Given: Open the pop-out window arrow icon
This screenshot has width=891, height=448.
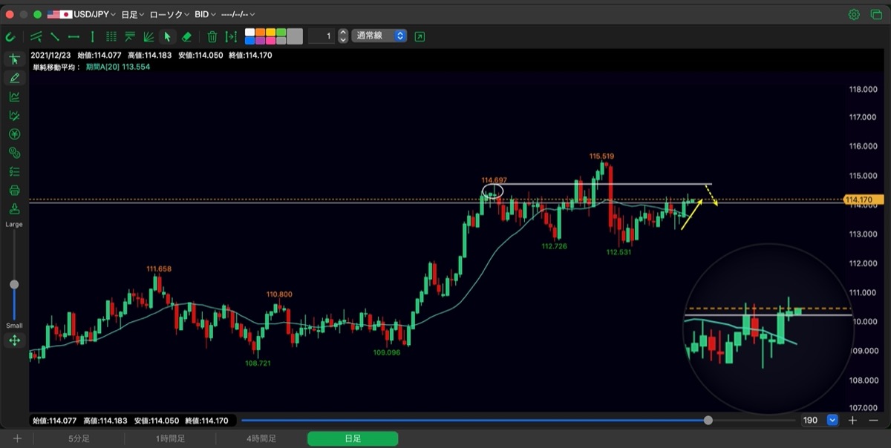Looking at the screenshot, I should click(x=420, y=36).
